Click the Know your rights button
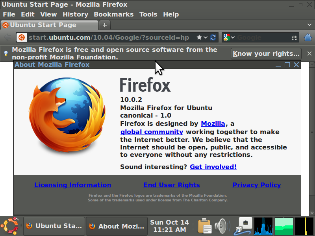 pyautogui.click(x=266, y=53)
